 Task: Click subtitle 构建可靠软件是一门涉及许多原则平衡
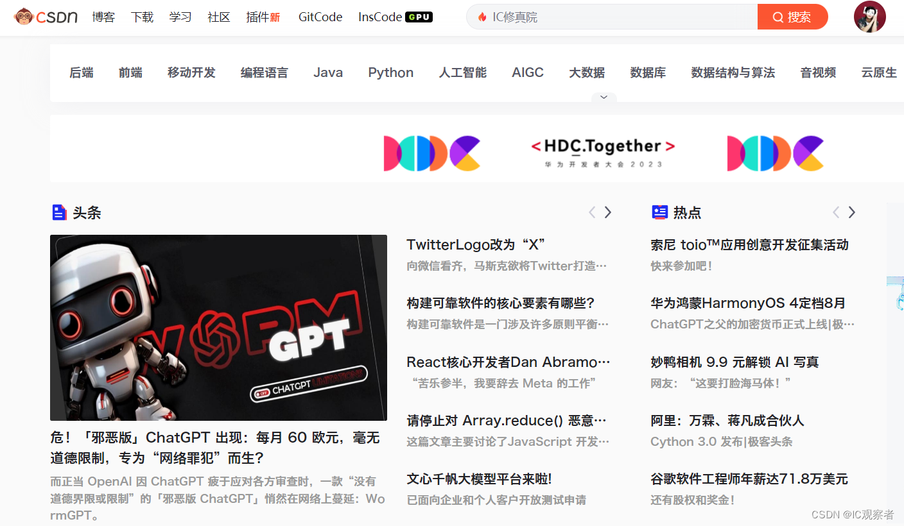click(x=508, y=325)
